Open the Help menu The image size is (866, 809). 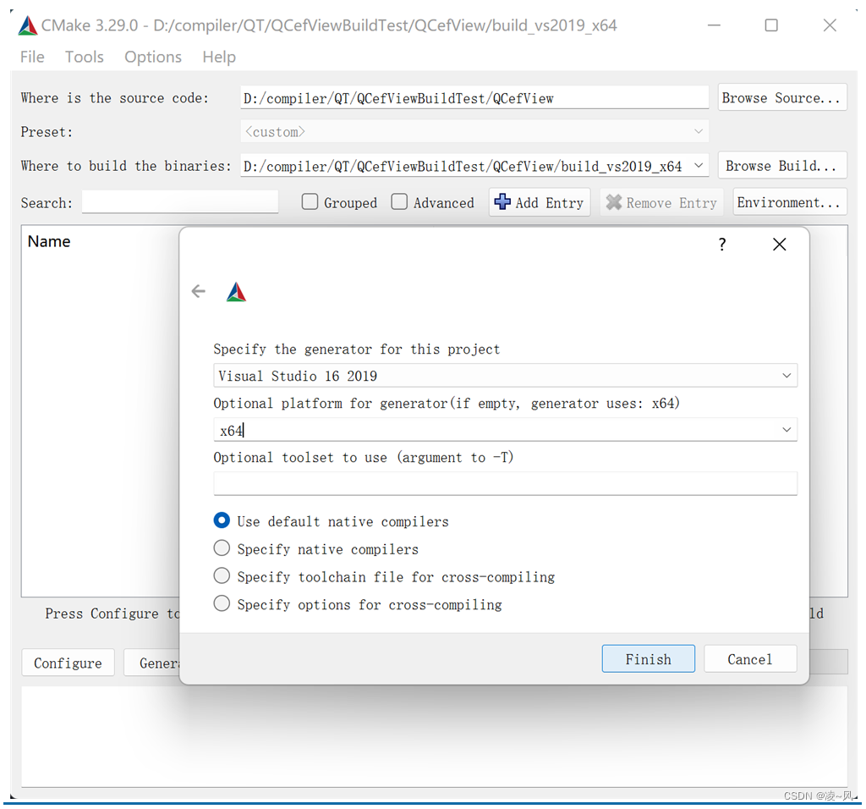[219, 57]
